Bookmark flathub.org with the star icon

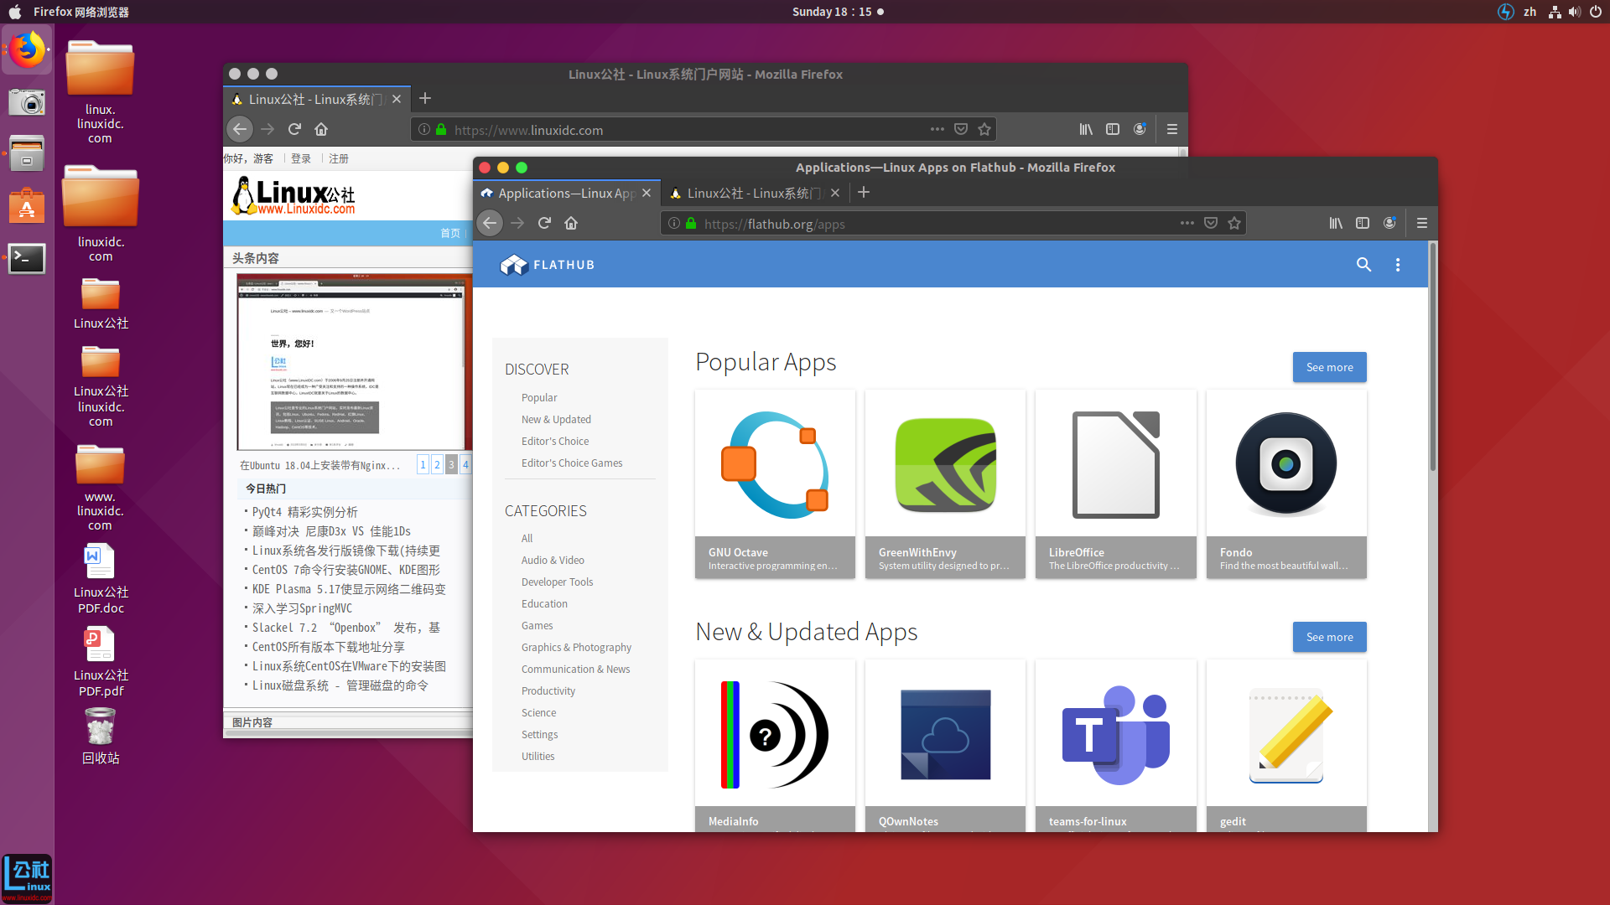pyautogui.click(x=1234, y=223)
